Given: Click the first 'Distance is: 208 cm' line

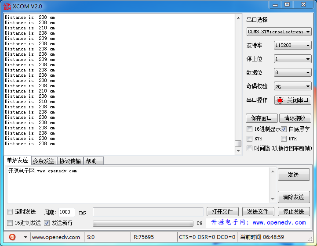Looking at the screenshot, I should click(x=30, y=18).
